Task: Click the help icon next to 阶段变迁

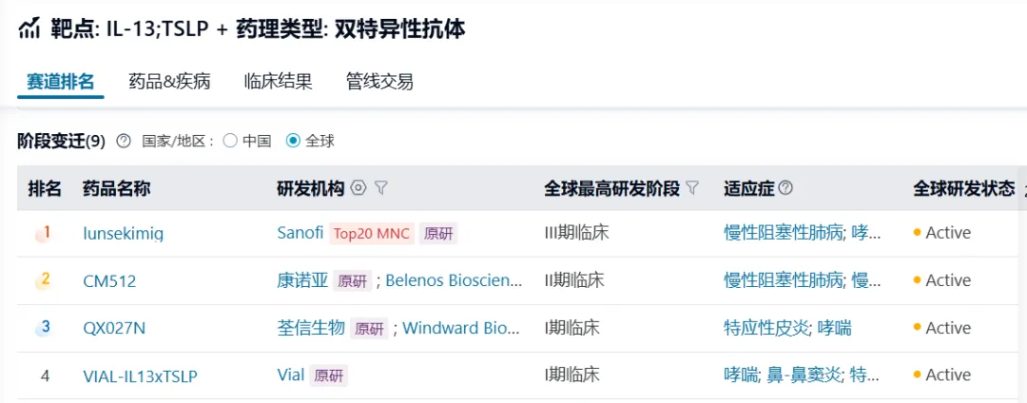Action: click(124, 141)
